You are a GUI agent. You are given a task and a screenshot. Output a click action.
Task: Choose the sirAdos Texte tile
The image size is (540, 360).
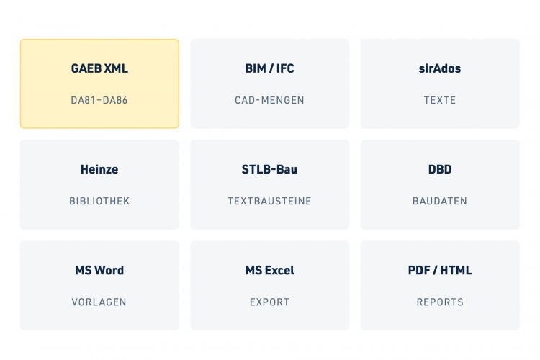click(x=440, y=84)
